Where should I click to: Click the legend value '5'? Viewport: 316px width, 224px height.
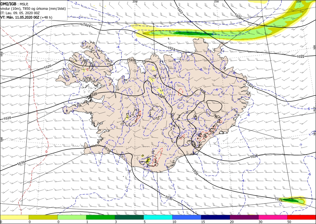point(144,222)
